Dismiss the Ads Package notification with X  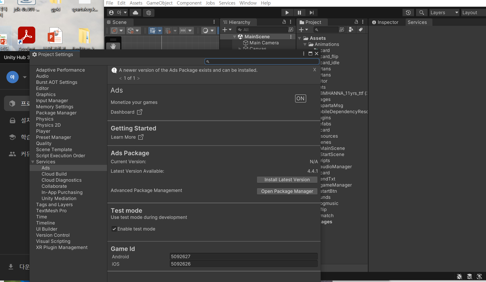(x=314, y=70)
